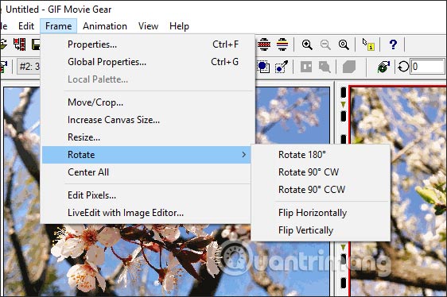This screenshot has height=297, width=447.
Task: Click the yellow-blue striped filmstrip toolbar icon
Action: (x=282, y=44)
